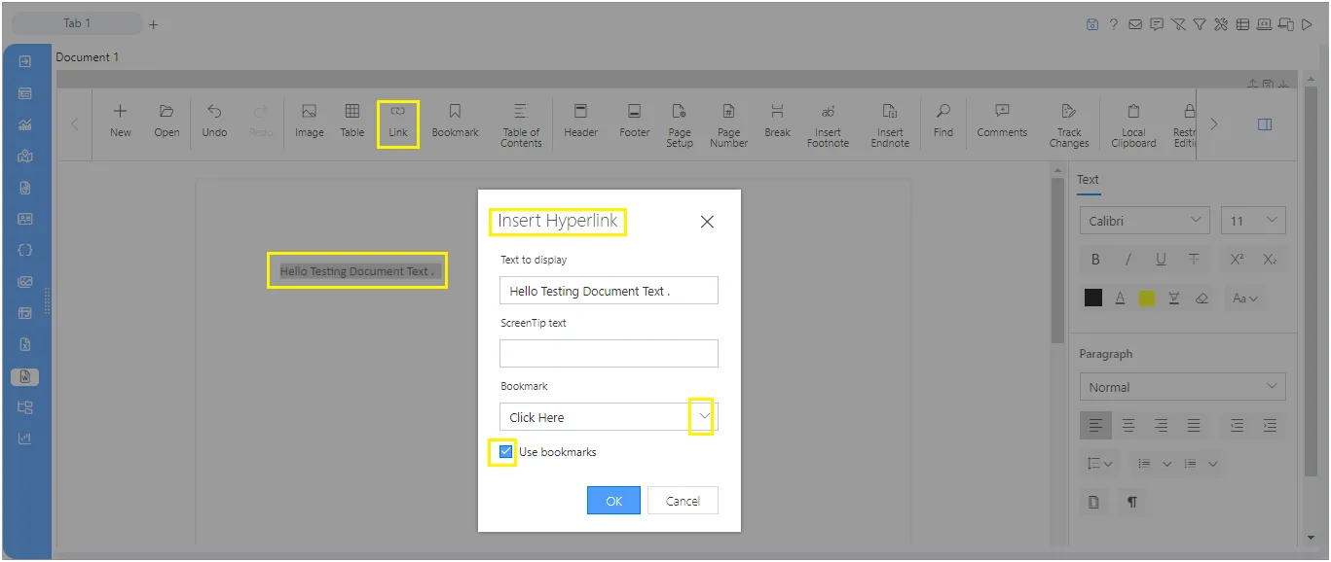Click the Text to display field
The width and height of the screenshot is (1331, 562).
point(609,291)
